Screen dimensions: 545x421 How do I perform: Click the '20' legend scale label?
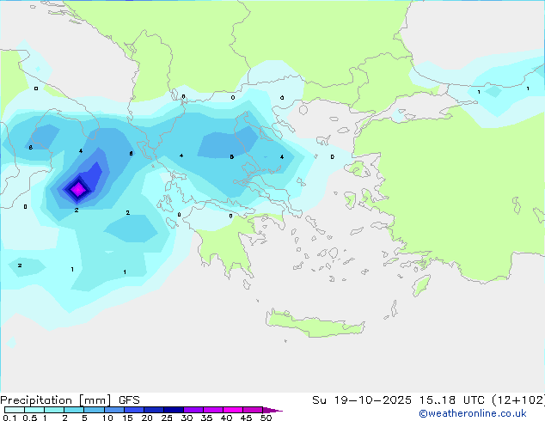147,418
